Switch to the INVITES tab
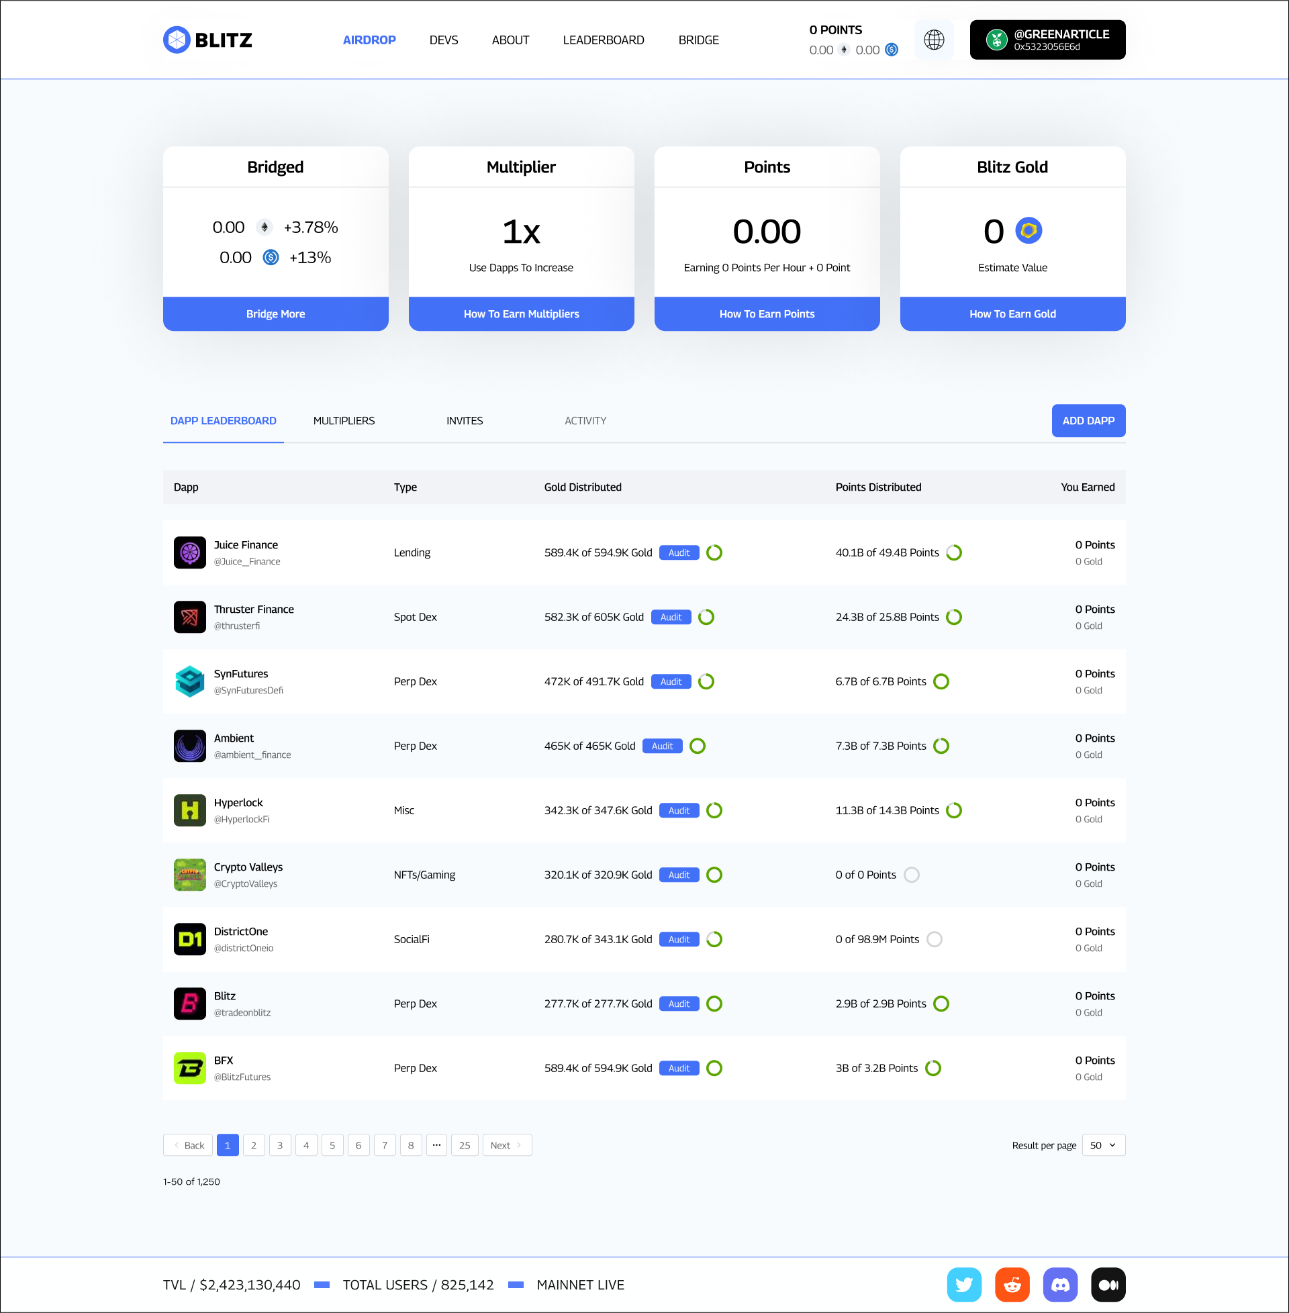This screenshot has width=1289, height=1313. [465, 421]
